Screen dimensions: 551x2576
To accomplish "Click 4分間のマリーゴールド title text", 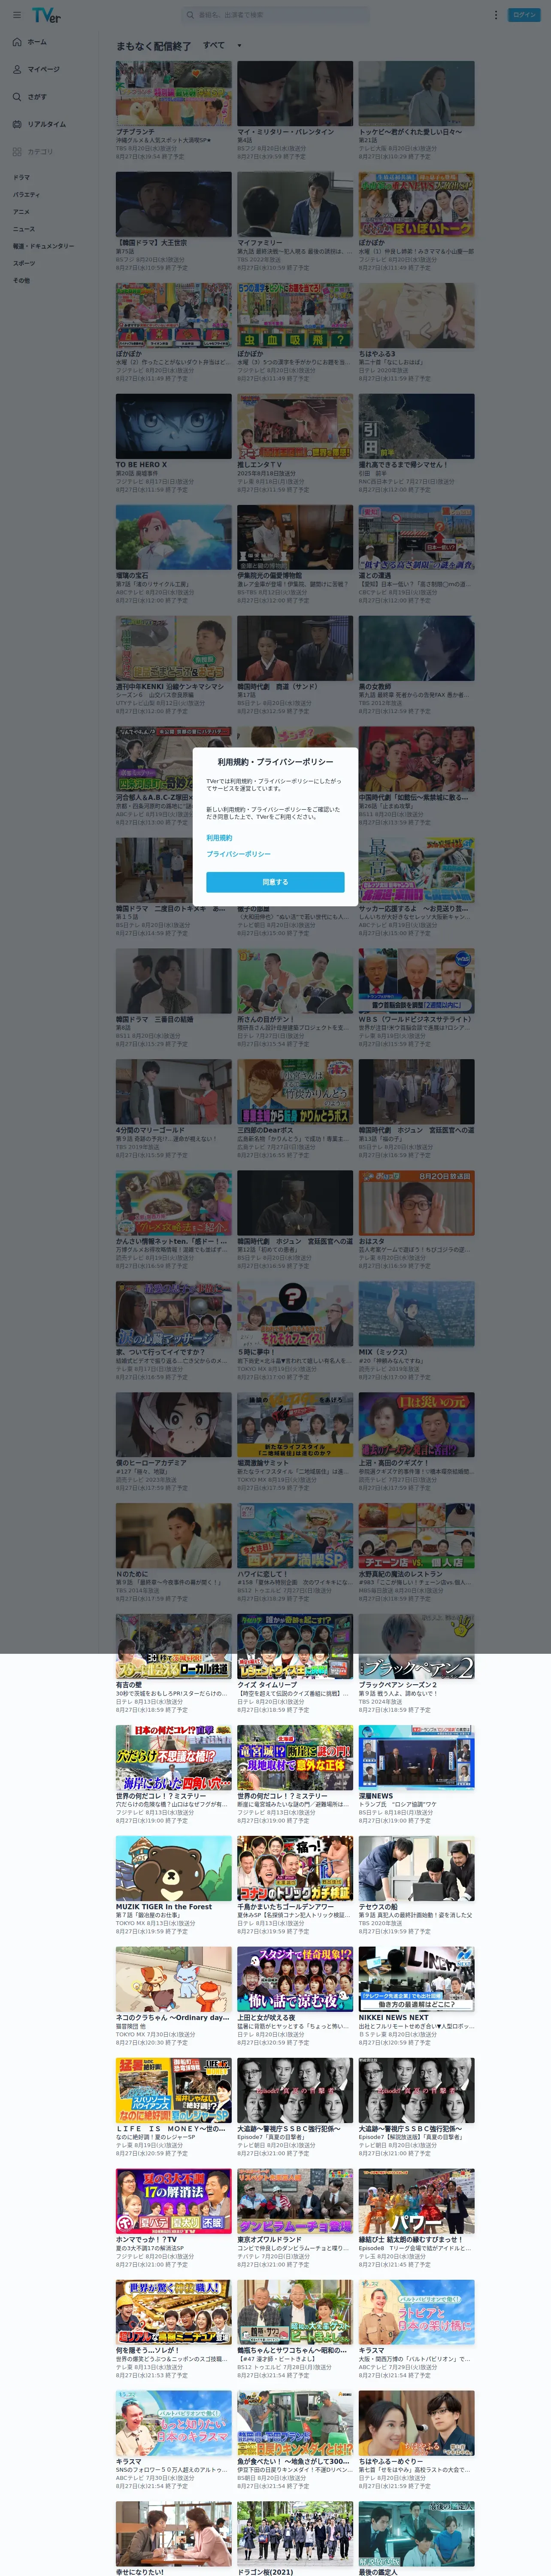I will (x=150, y=1131).
